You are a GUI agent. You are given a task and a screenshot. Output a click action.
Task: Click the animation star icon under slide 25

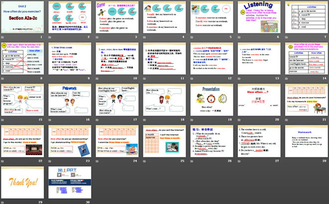coord(145,161)
